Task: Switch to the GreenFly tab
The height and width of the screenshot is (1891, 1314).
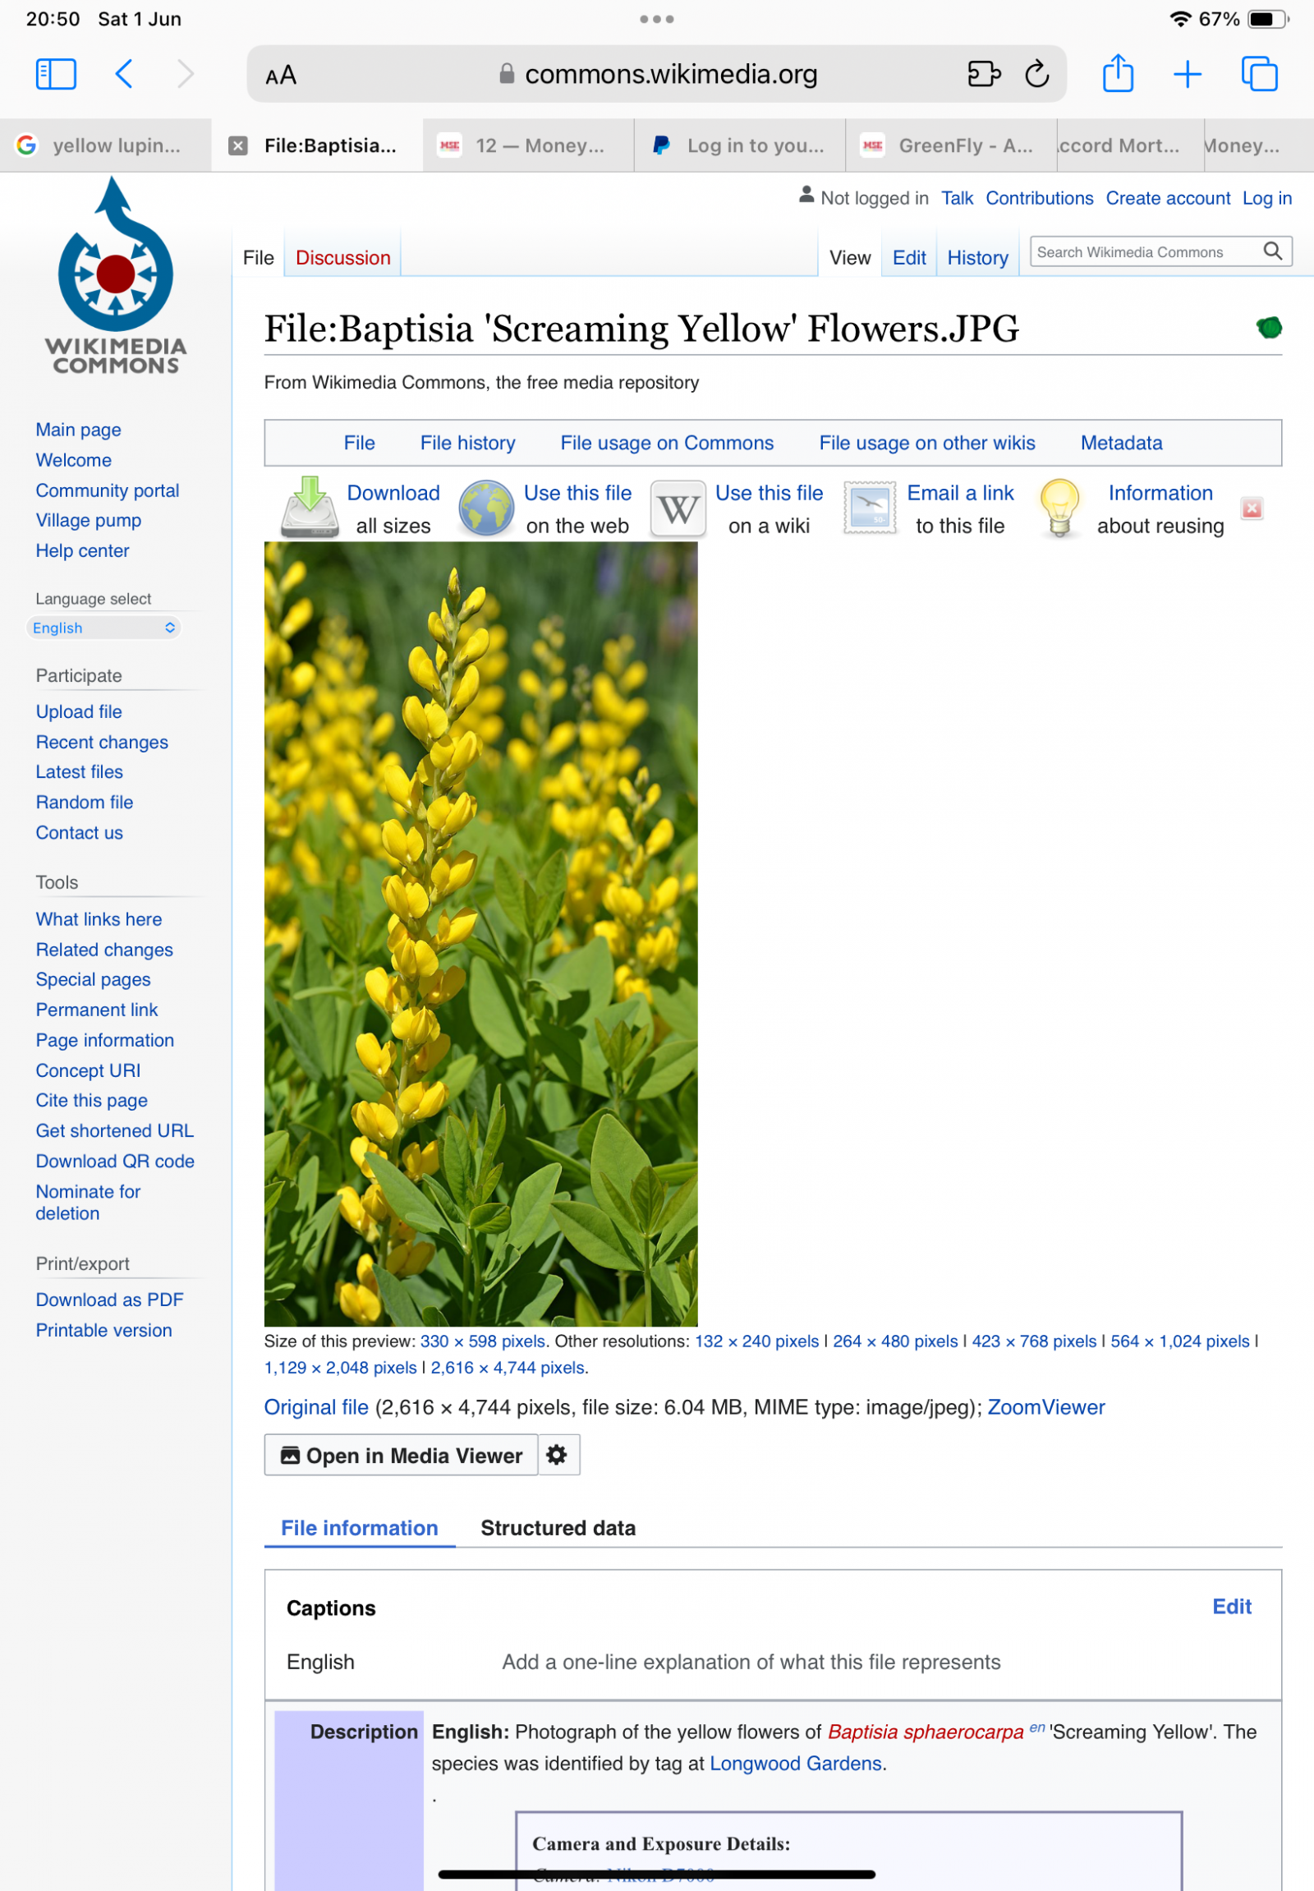Action: 951,145
